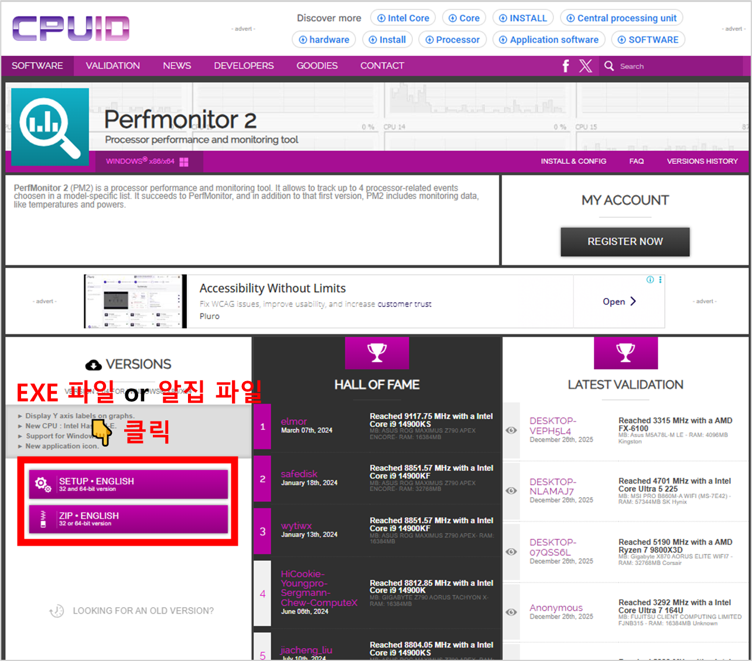This screenshot has width=752, height=661.
Task: Switch to the FAQ tab
Action: click(637, 161)
